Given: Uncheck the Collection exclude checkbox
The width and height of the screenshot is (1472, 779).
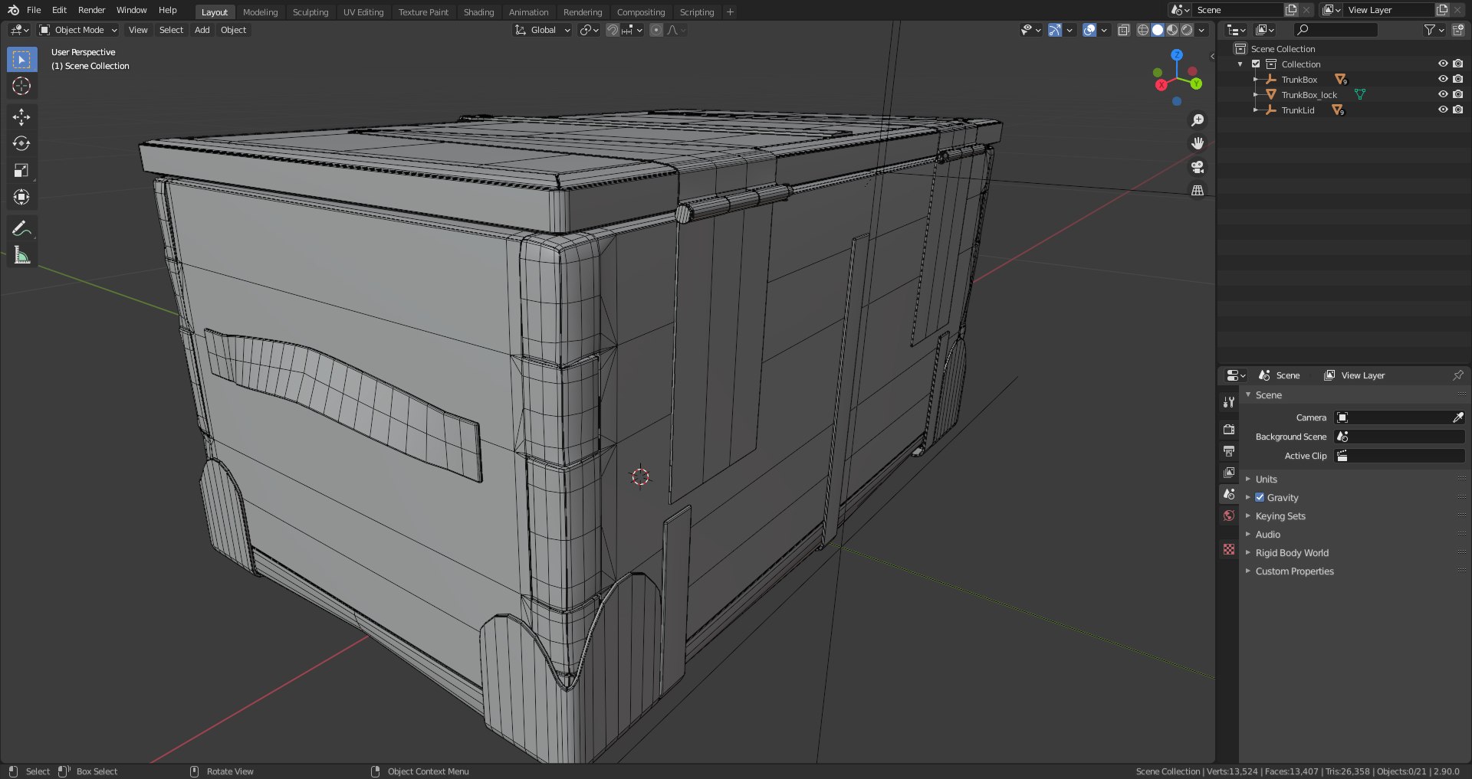Looking at the screenshot, I should [1256, 64].
